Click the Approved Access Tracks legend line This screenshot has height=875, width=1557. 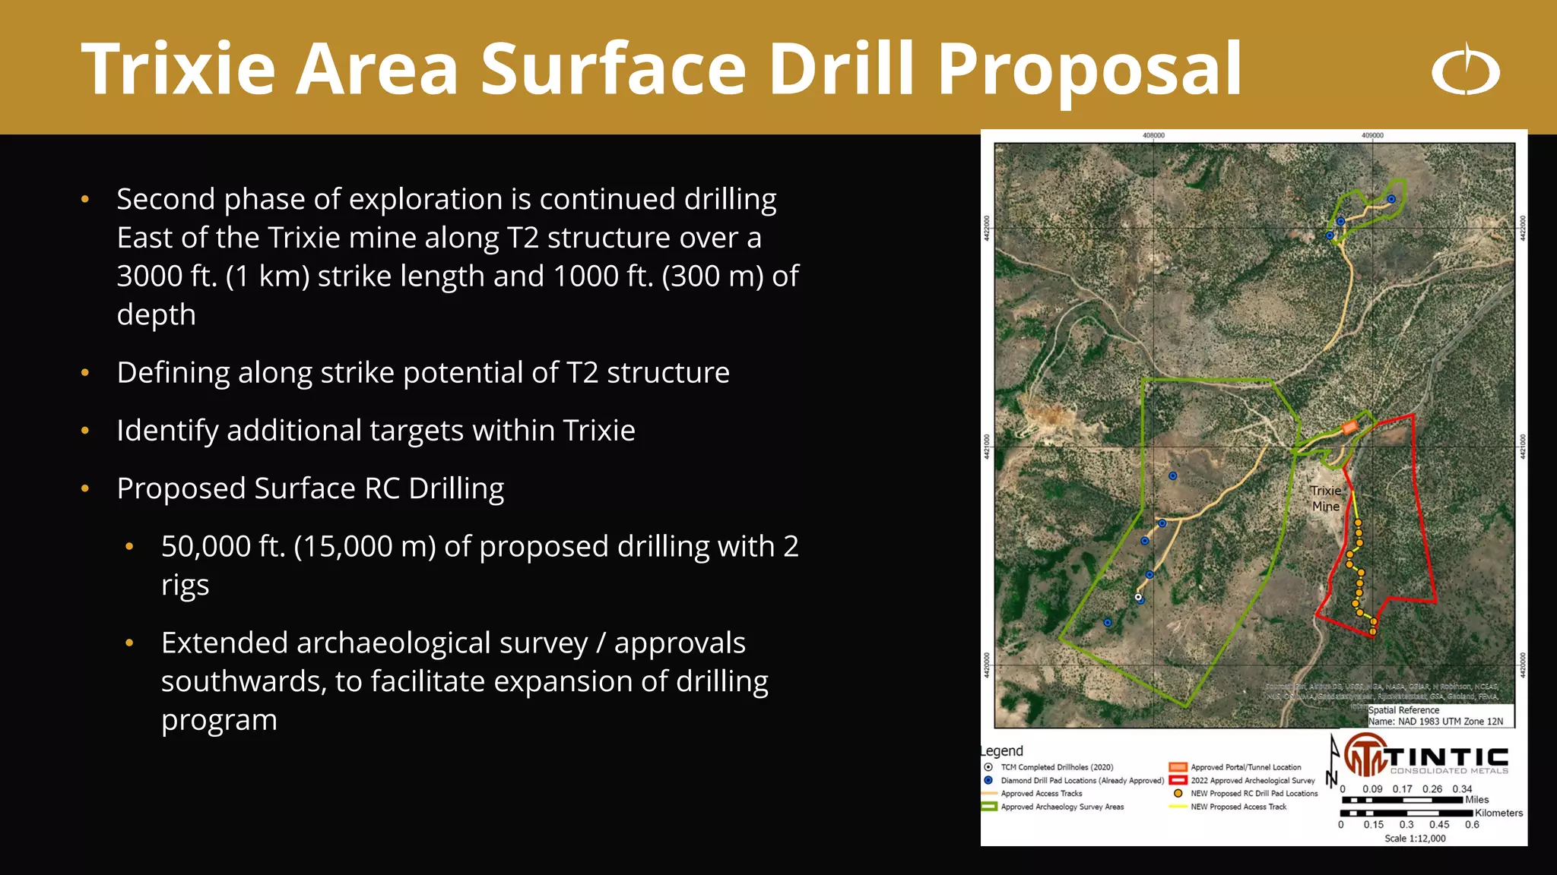coord(988,793)
